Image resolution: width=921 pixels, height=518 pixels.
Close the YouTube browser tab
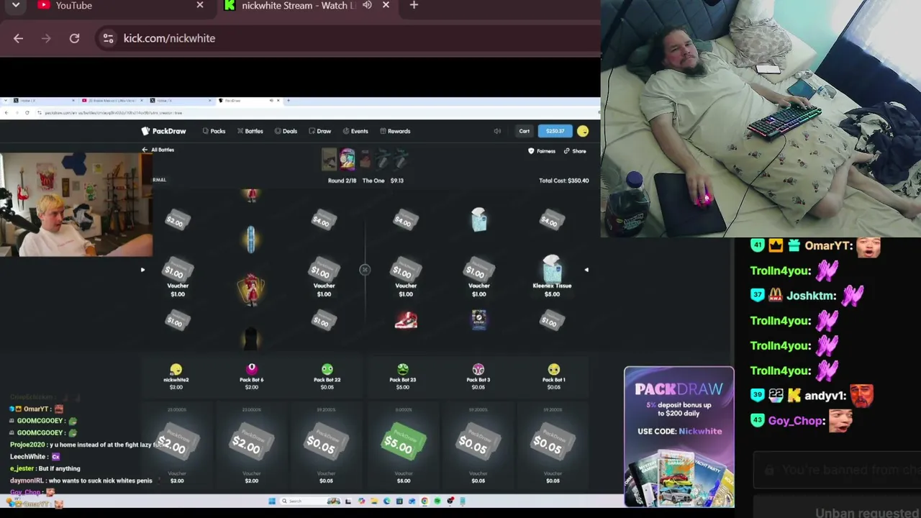tap(200, 5)
